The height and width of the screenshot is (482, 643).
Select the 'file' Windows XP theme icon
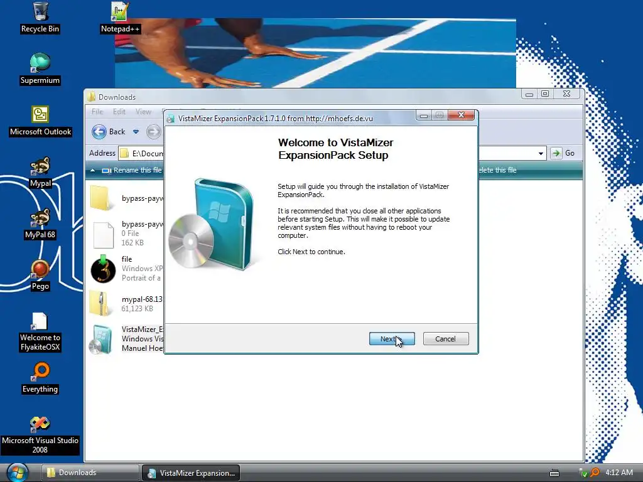[103, 269]
